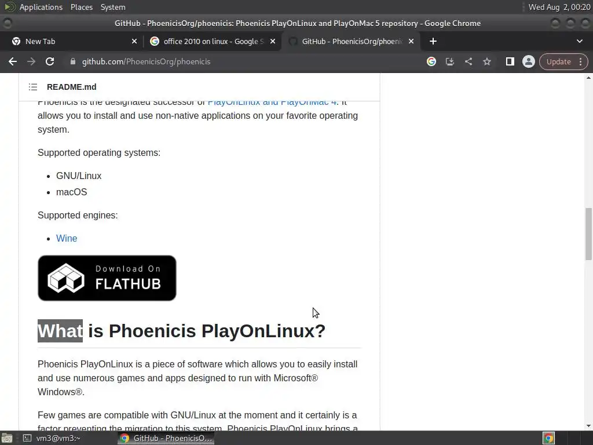Open a new browser tab with the plus button

[433, 41]
